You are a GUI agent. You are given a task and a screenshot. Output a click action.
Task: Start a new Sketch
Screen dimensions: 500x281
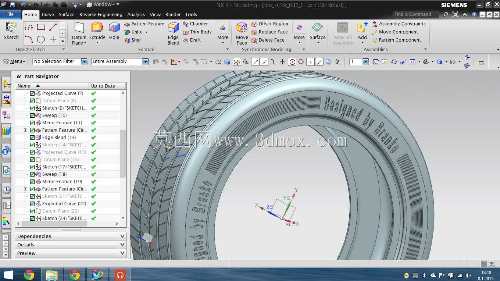tap(11, 31)
